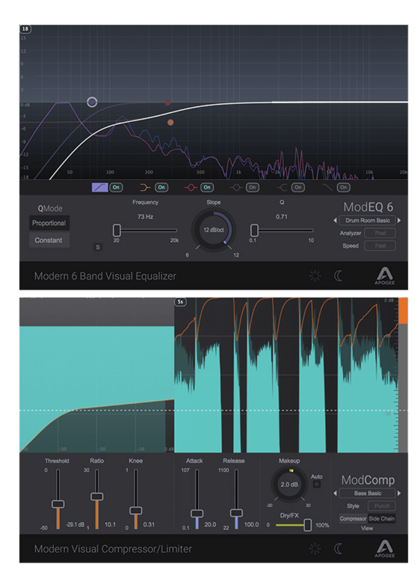Screen dimensions: 420x573
Task: Click the Slope 12 dB/oct knob
Action: [214, 230]
